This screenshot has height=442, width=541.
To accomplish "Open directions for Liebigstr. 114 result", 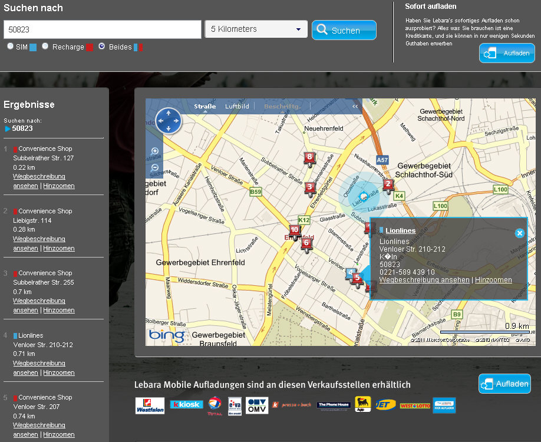I will coord(39,243).
